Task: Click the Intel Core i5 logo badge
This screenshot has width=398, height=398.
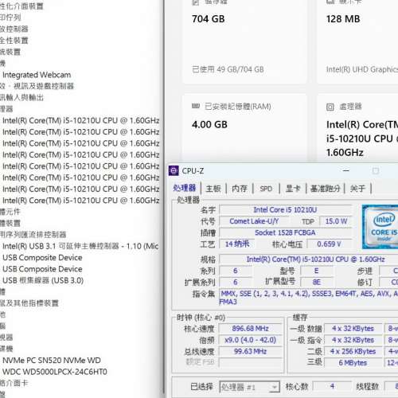Action: pyautogui.click(x=380, y=227)
